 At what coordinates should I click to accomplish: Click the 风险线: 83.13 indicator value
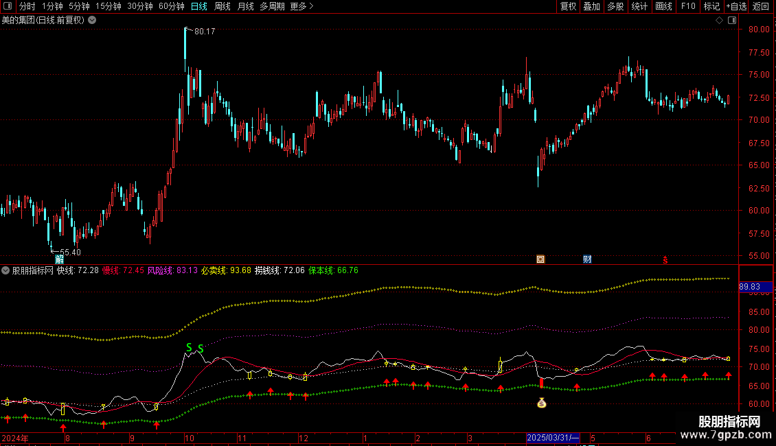point(172,270)
